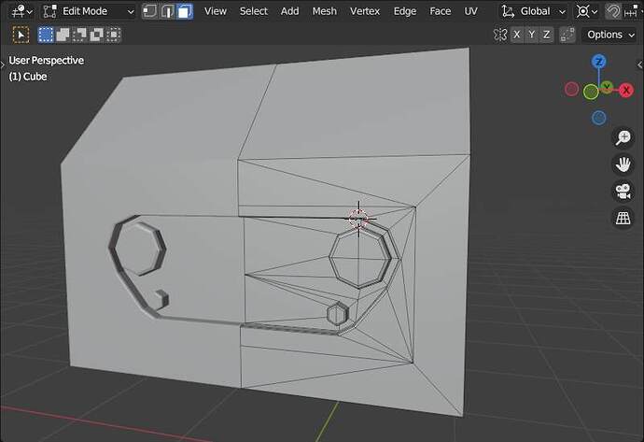Toggle Y axis mirror
Image resolution: width=644 pixels, height=442 pixels.
point(532,35)
